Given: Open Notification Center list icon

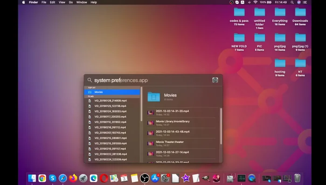Looking at the screenshot, I should tap(305, 2).
